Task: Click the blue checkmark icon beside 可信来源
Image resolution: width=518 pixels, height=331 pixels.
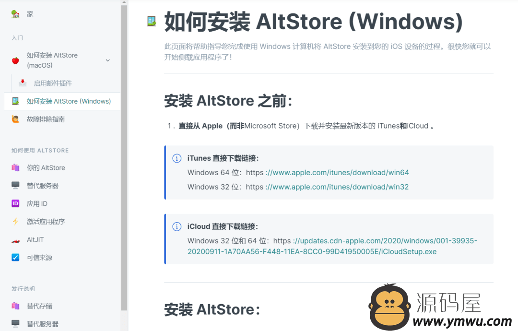Action: point(15,257)
